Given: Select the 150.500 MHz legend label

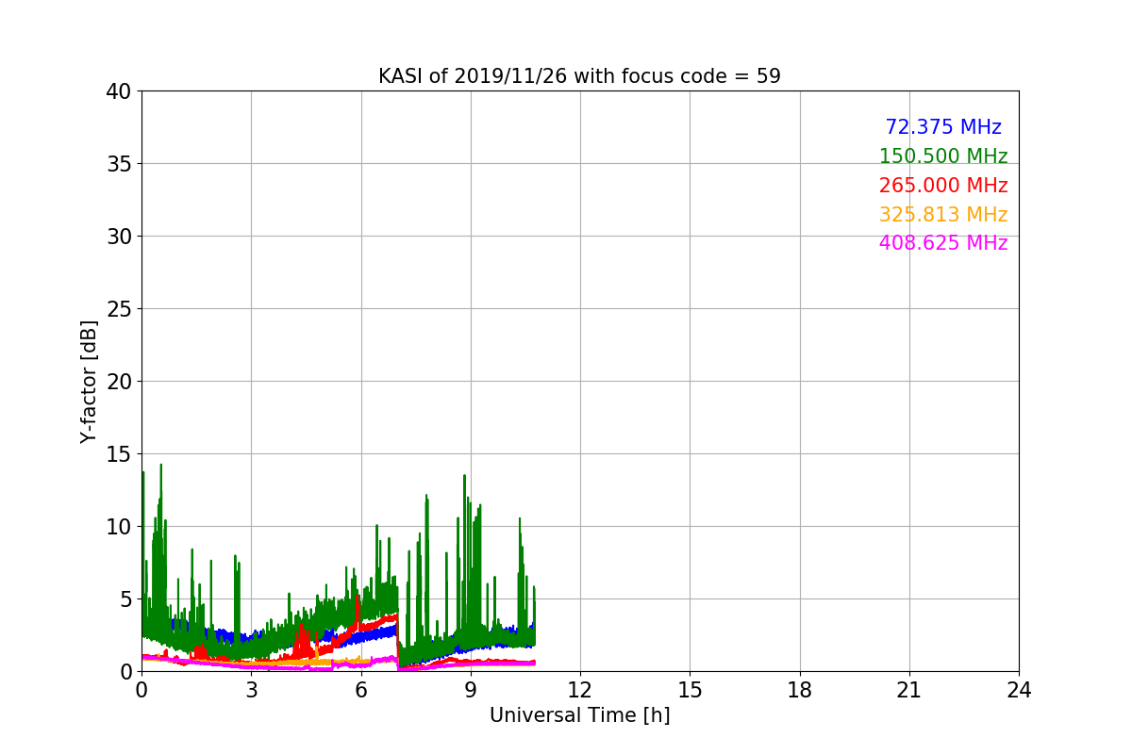Looking at the screenshot, I should coord(943,156).
